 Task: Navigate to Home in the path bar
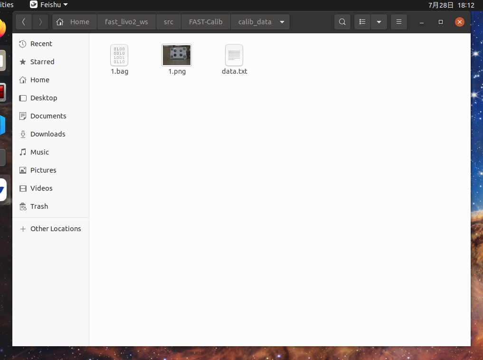click(x=74, y=22)
